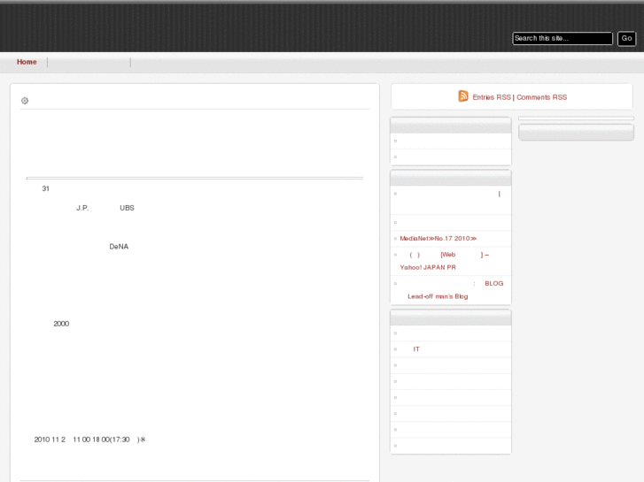Open the orange RSS feed icon
The image size is (644, 482).
[x=463, y=96]
